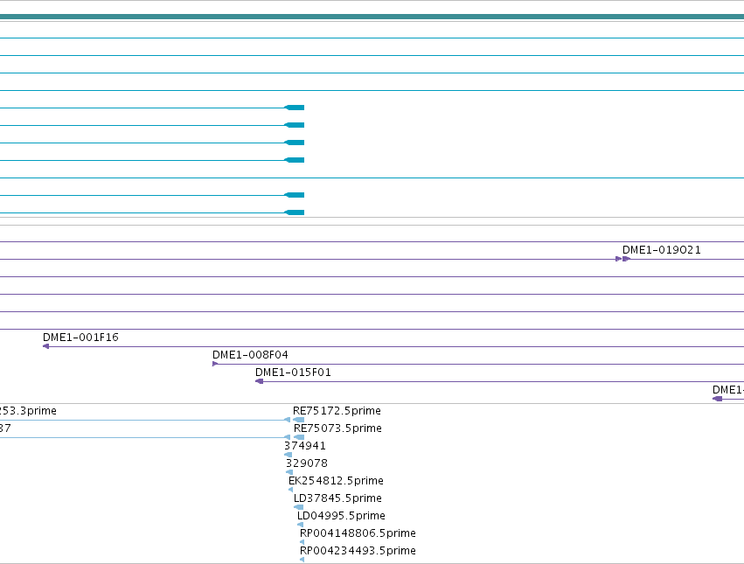The image size is (744, 564).
Task: Click the 374941 feature label
Action: (x=304, y=446)
